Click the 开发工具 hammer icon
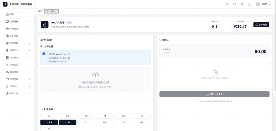This screenshot has width=276, height=131. tap(7, 94)
